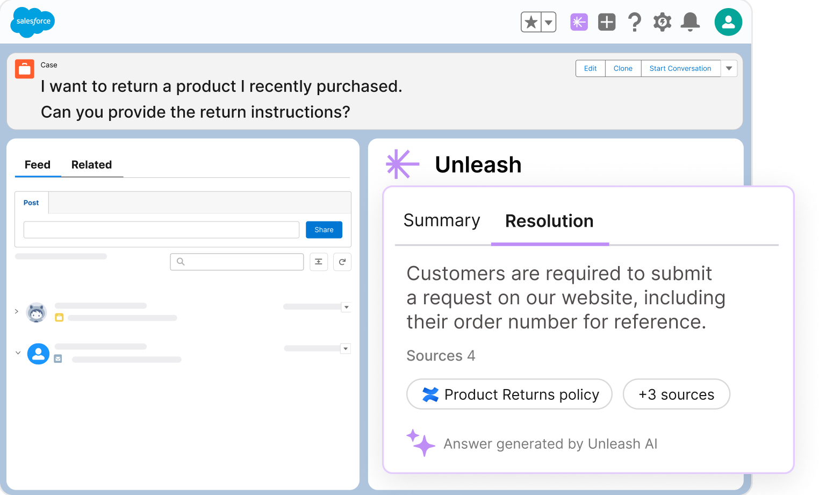Show +3 sources
819x495 pixels.
click(x=677, y=394)
